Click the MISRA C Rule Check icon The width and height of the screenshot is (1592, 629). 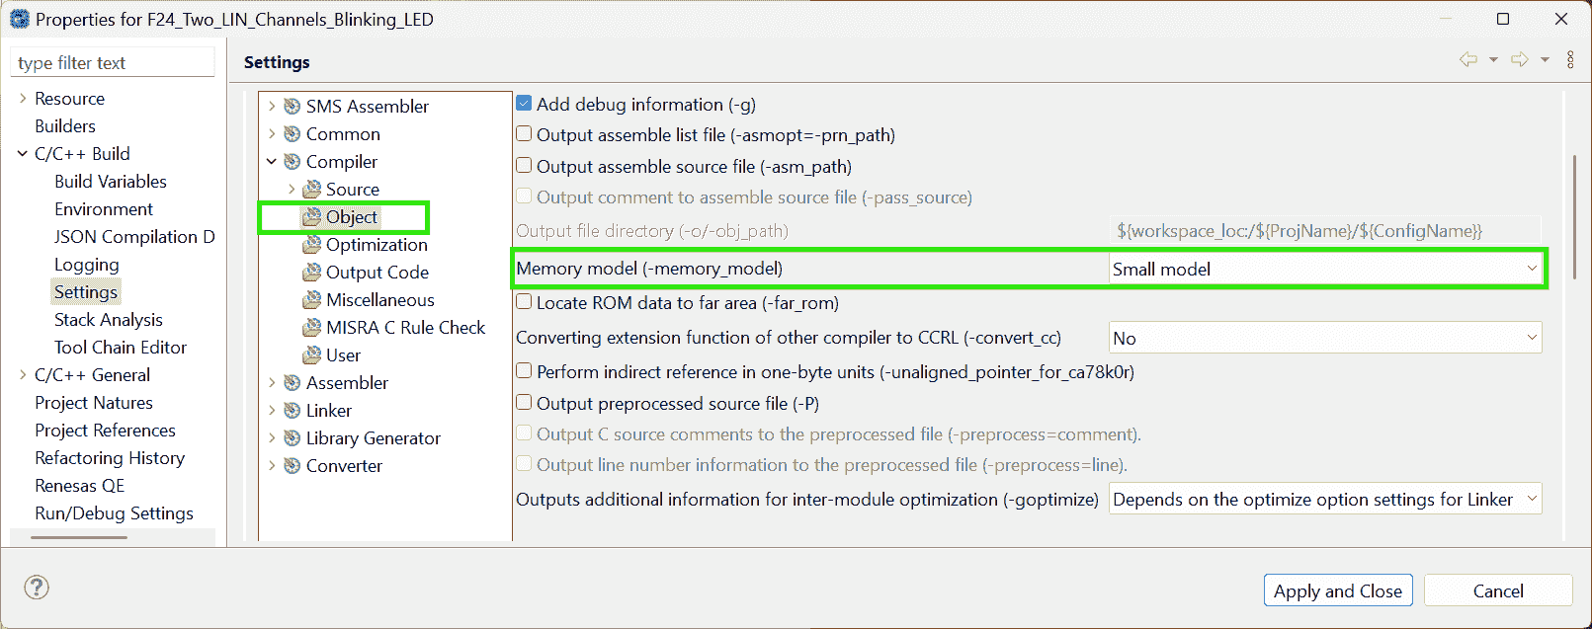coord(312,328)
